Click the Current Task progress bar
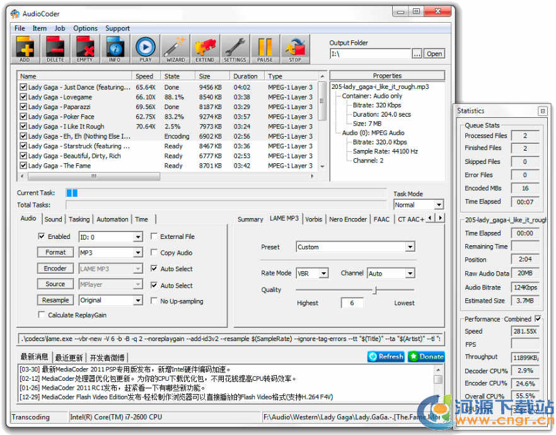556x435 pixels. point(226,193)
